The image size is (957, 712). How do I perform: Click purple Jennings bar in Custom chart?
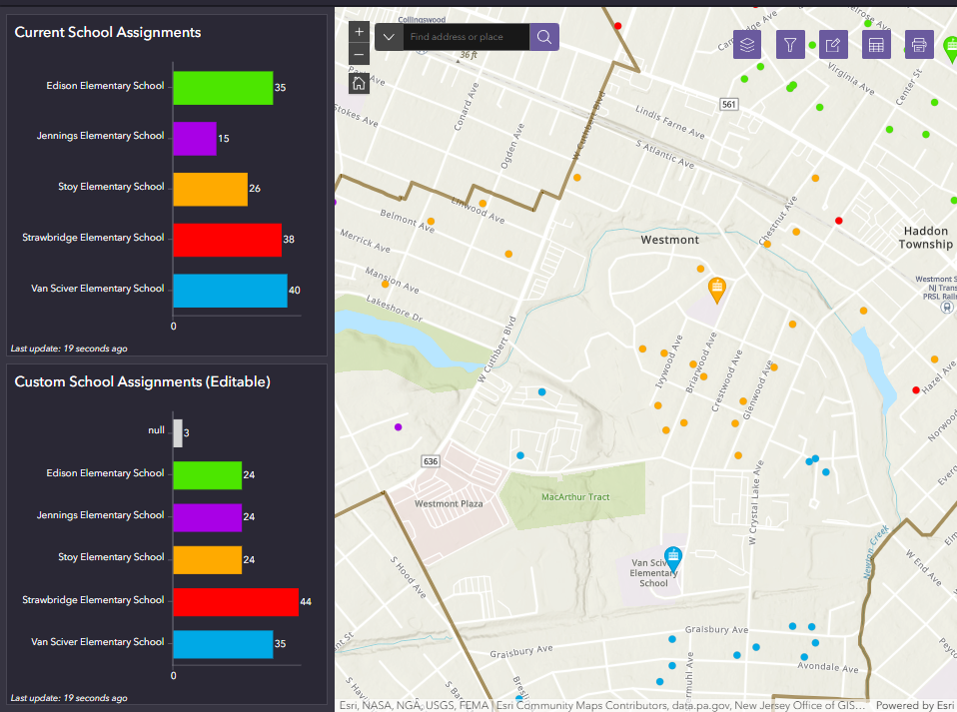(208, 517)
